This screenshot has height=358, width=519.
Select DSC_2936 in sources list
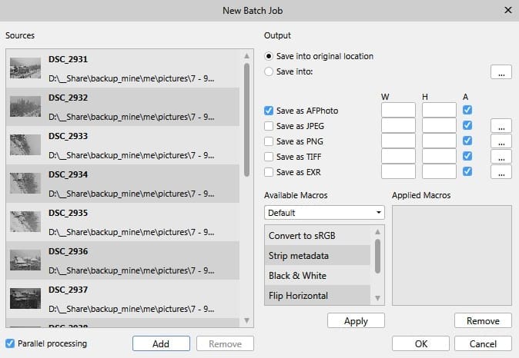tap(122, 260)
